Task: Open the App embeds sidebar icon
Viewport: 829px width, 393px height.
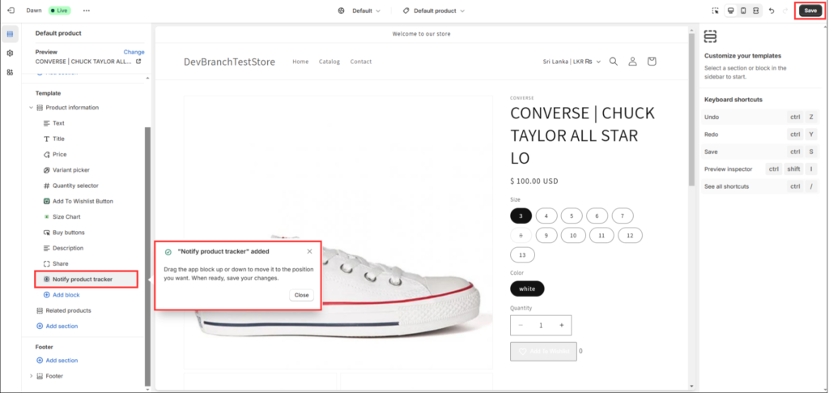Action: pyautogui.click(x=10, y=72)
